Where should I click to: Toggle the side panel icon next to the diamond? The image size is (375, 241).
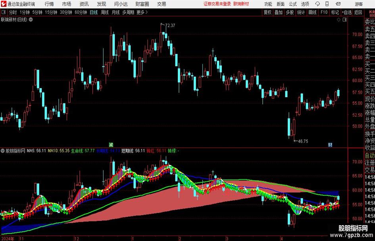click(x=344, y=20)
